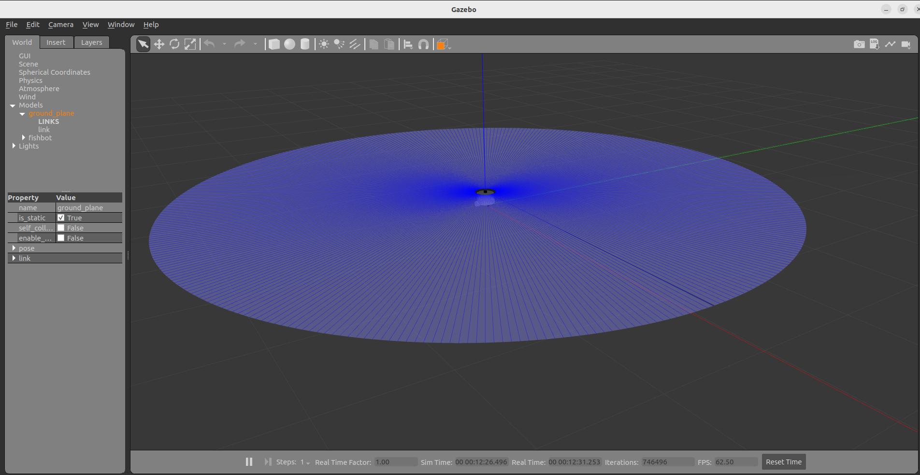Toggle the is_static checkbox

61,217
